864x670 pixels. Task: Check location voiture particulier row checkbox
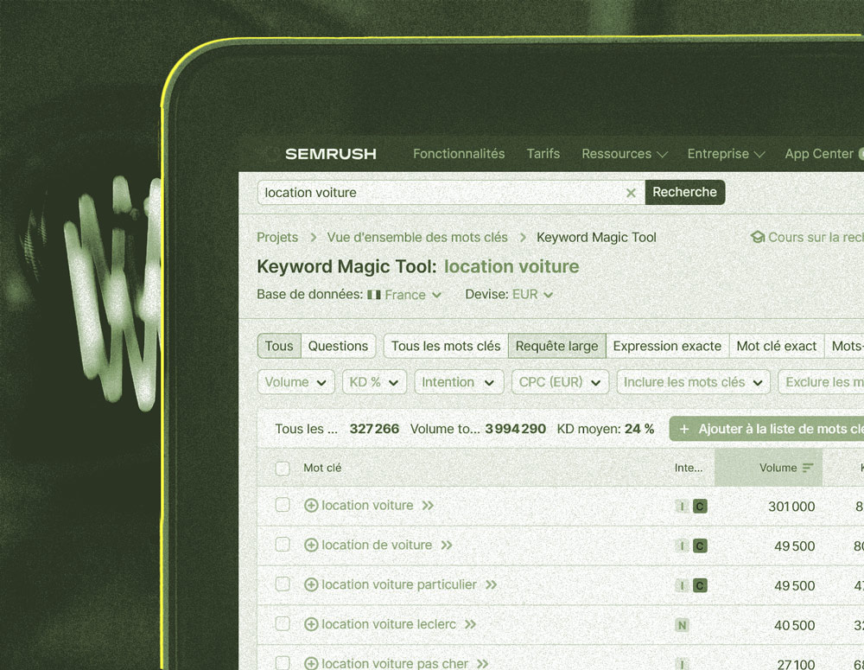pos(283,584)
